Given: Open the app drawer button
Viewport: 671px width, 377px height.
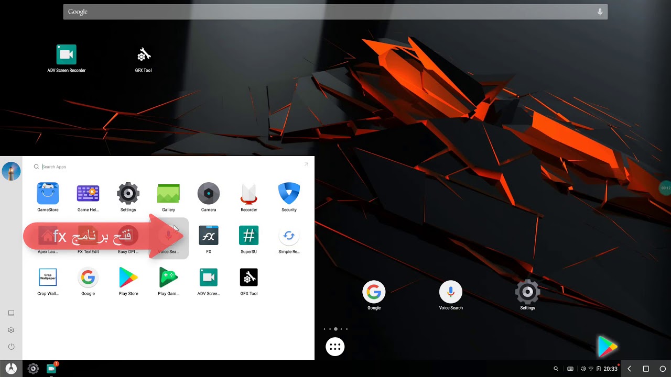Looking at the screenshot, I should (335, 347).
